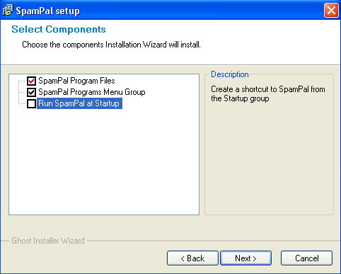
Task: Uncheck the SpamPal Programs Menu Group checkbox
Action: pos(31,92)
